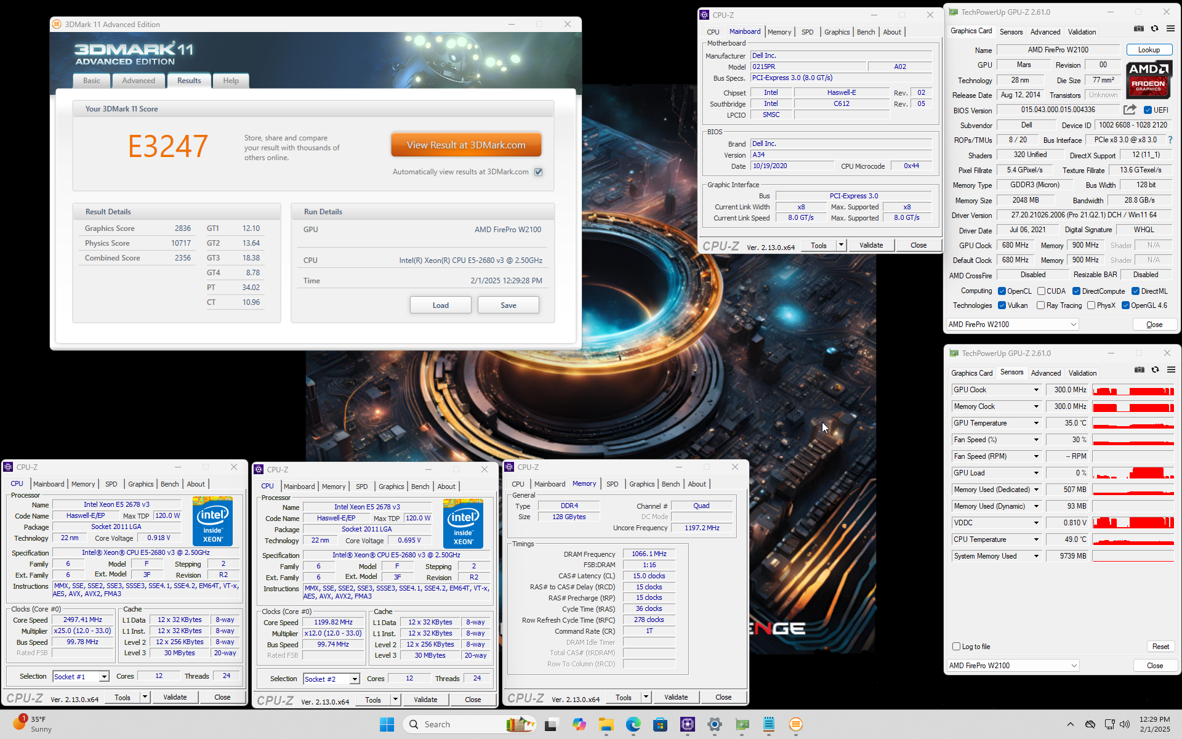
Task: Click the BIOS export arrow icon next to BIOS Version
Action: tap(1130, 110)
